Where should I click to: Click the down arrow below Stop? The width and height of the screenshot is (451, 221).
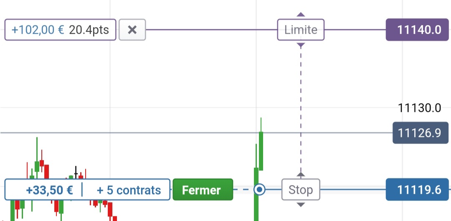[301, 205]
